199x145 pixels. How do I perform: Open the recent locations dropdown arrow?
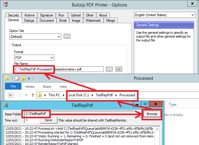tap(26, 95)
